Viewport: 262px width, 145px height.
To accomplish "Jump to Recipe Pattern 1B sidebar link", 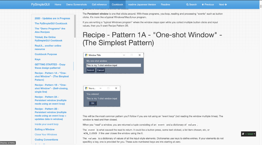I will coord(51,88).
